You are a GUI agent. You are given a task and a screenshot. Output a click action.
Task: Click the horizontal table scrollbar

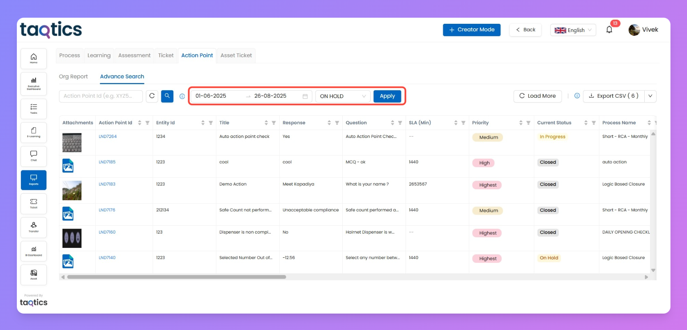pyautogui.click(x=177, y=277)
